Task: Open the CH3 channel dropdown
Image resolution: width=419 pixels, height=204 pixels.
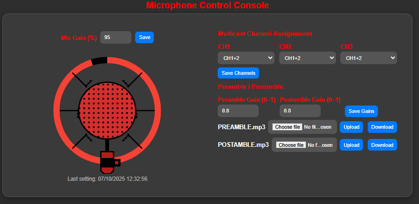Action: tap(368, 58)
